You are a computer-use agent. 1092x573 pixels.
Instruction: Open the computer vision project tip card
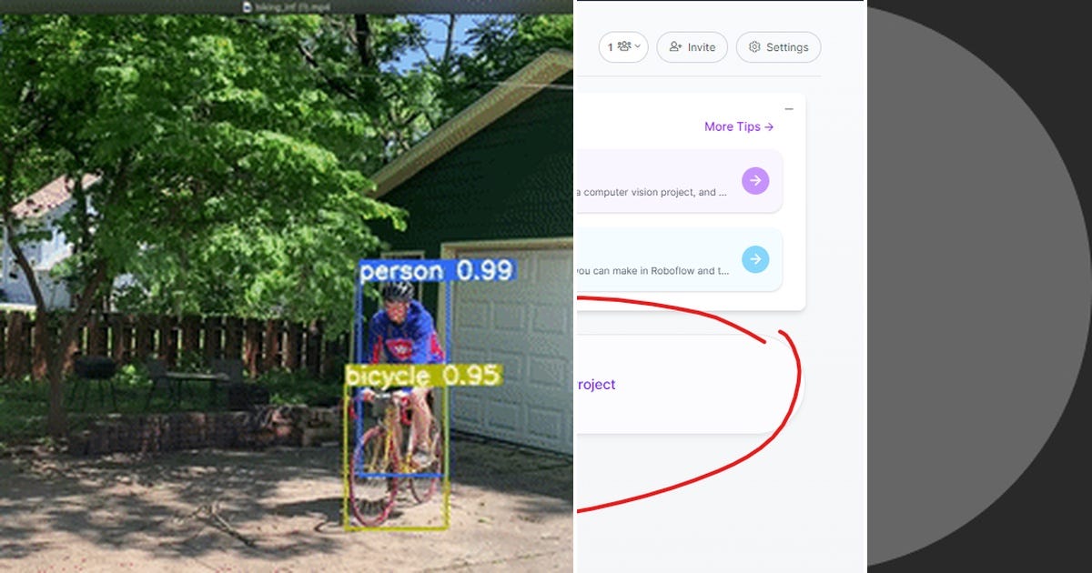point(679,181)
